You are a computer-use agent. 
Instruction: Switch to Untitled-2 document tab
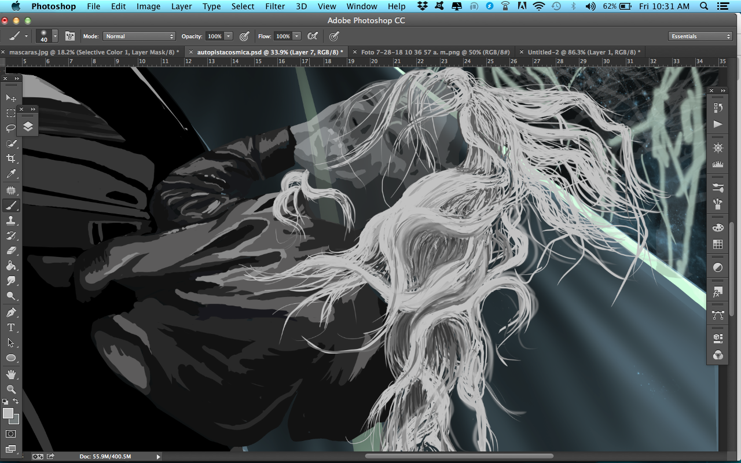coord(584,52)
